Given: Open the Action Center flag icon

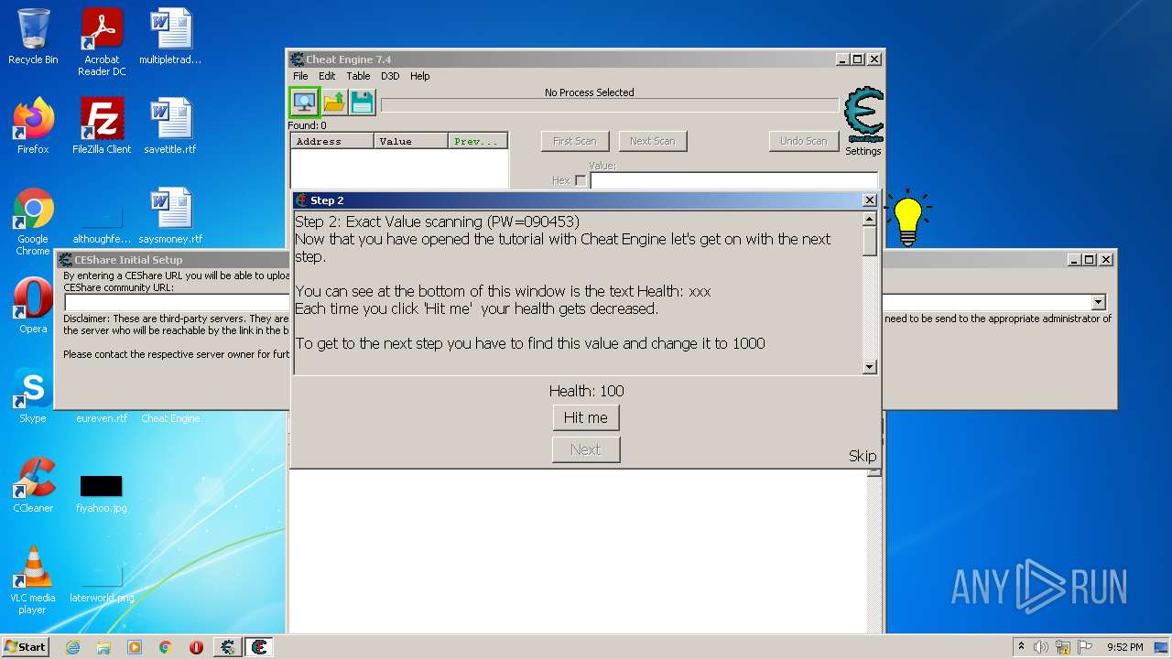Looking at the screenshot, I should 1085,647.
